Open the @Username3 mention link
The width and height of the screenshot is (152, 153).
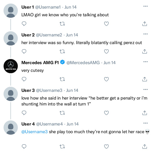pos(35,132)
